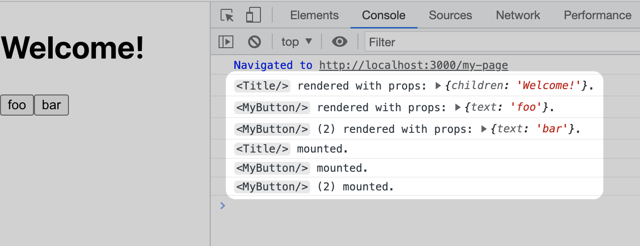Clear the console with the ban icon

click(x=254, y=42)
